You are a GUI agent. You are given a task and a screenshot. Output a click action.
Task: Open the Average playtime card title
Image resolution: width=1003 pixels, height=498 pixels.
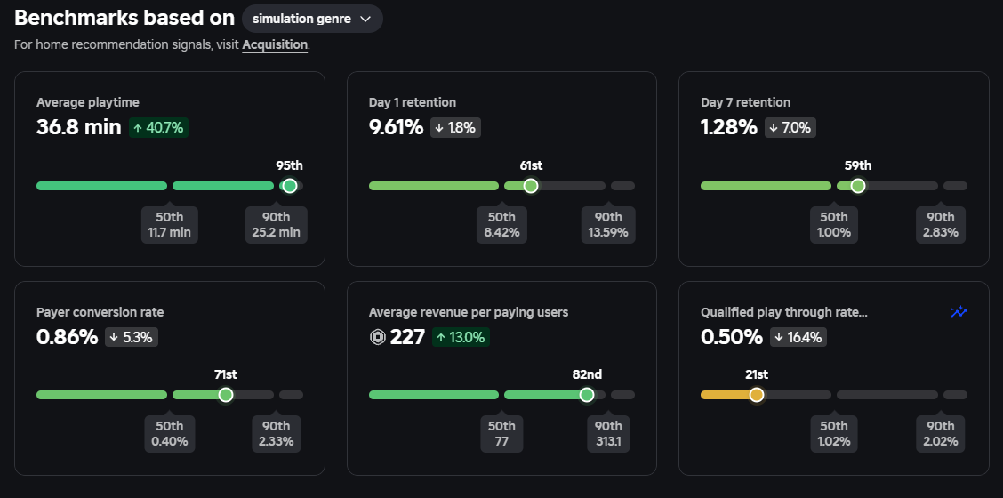tap(88, 102)
